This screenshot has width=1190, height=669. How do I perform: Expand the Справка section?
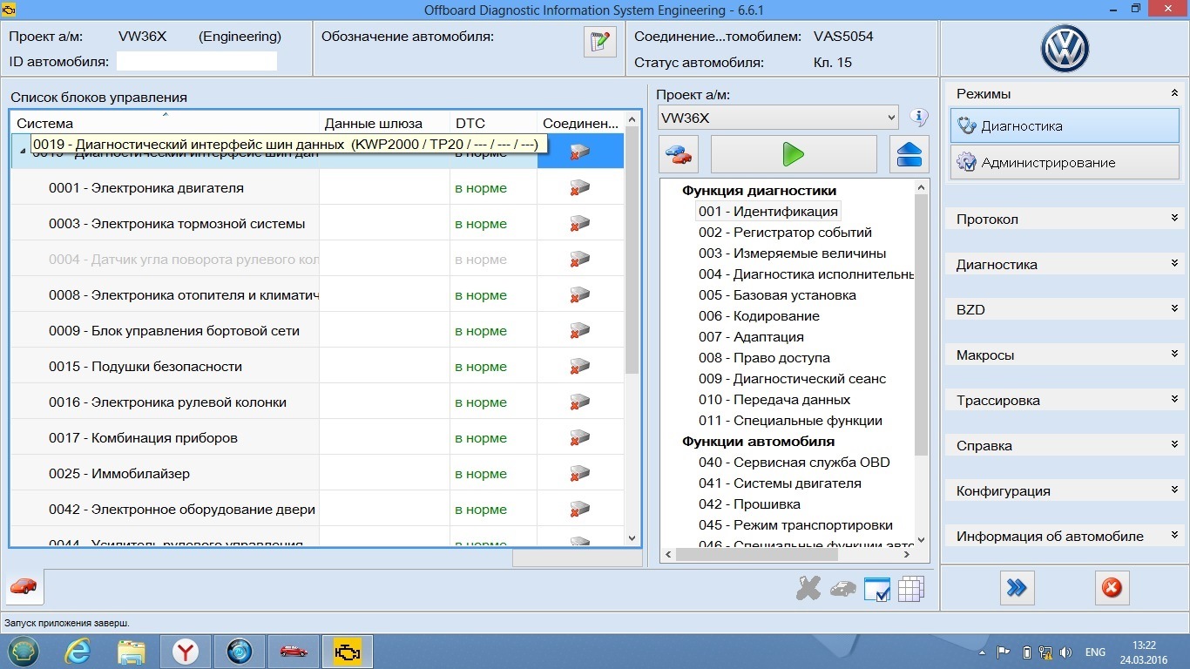pos(1174,445)
